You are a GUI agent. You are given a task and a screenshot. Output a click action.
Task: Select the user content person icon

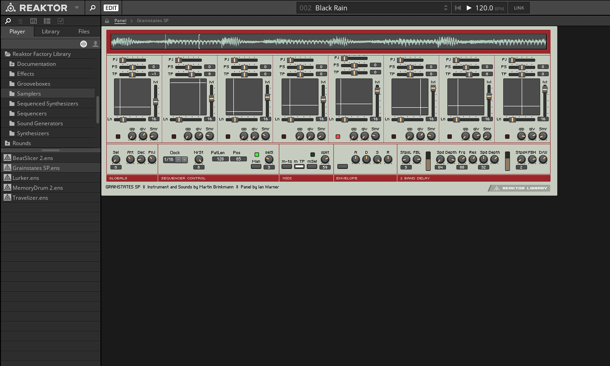point(96,44)
